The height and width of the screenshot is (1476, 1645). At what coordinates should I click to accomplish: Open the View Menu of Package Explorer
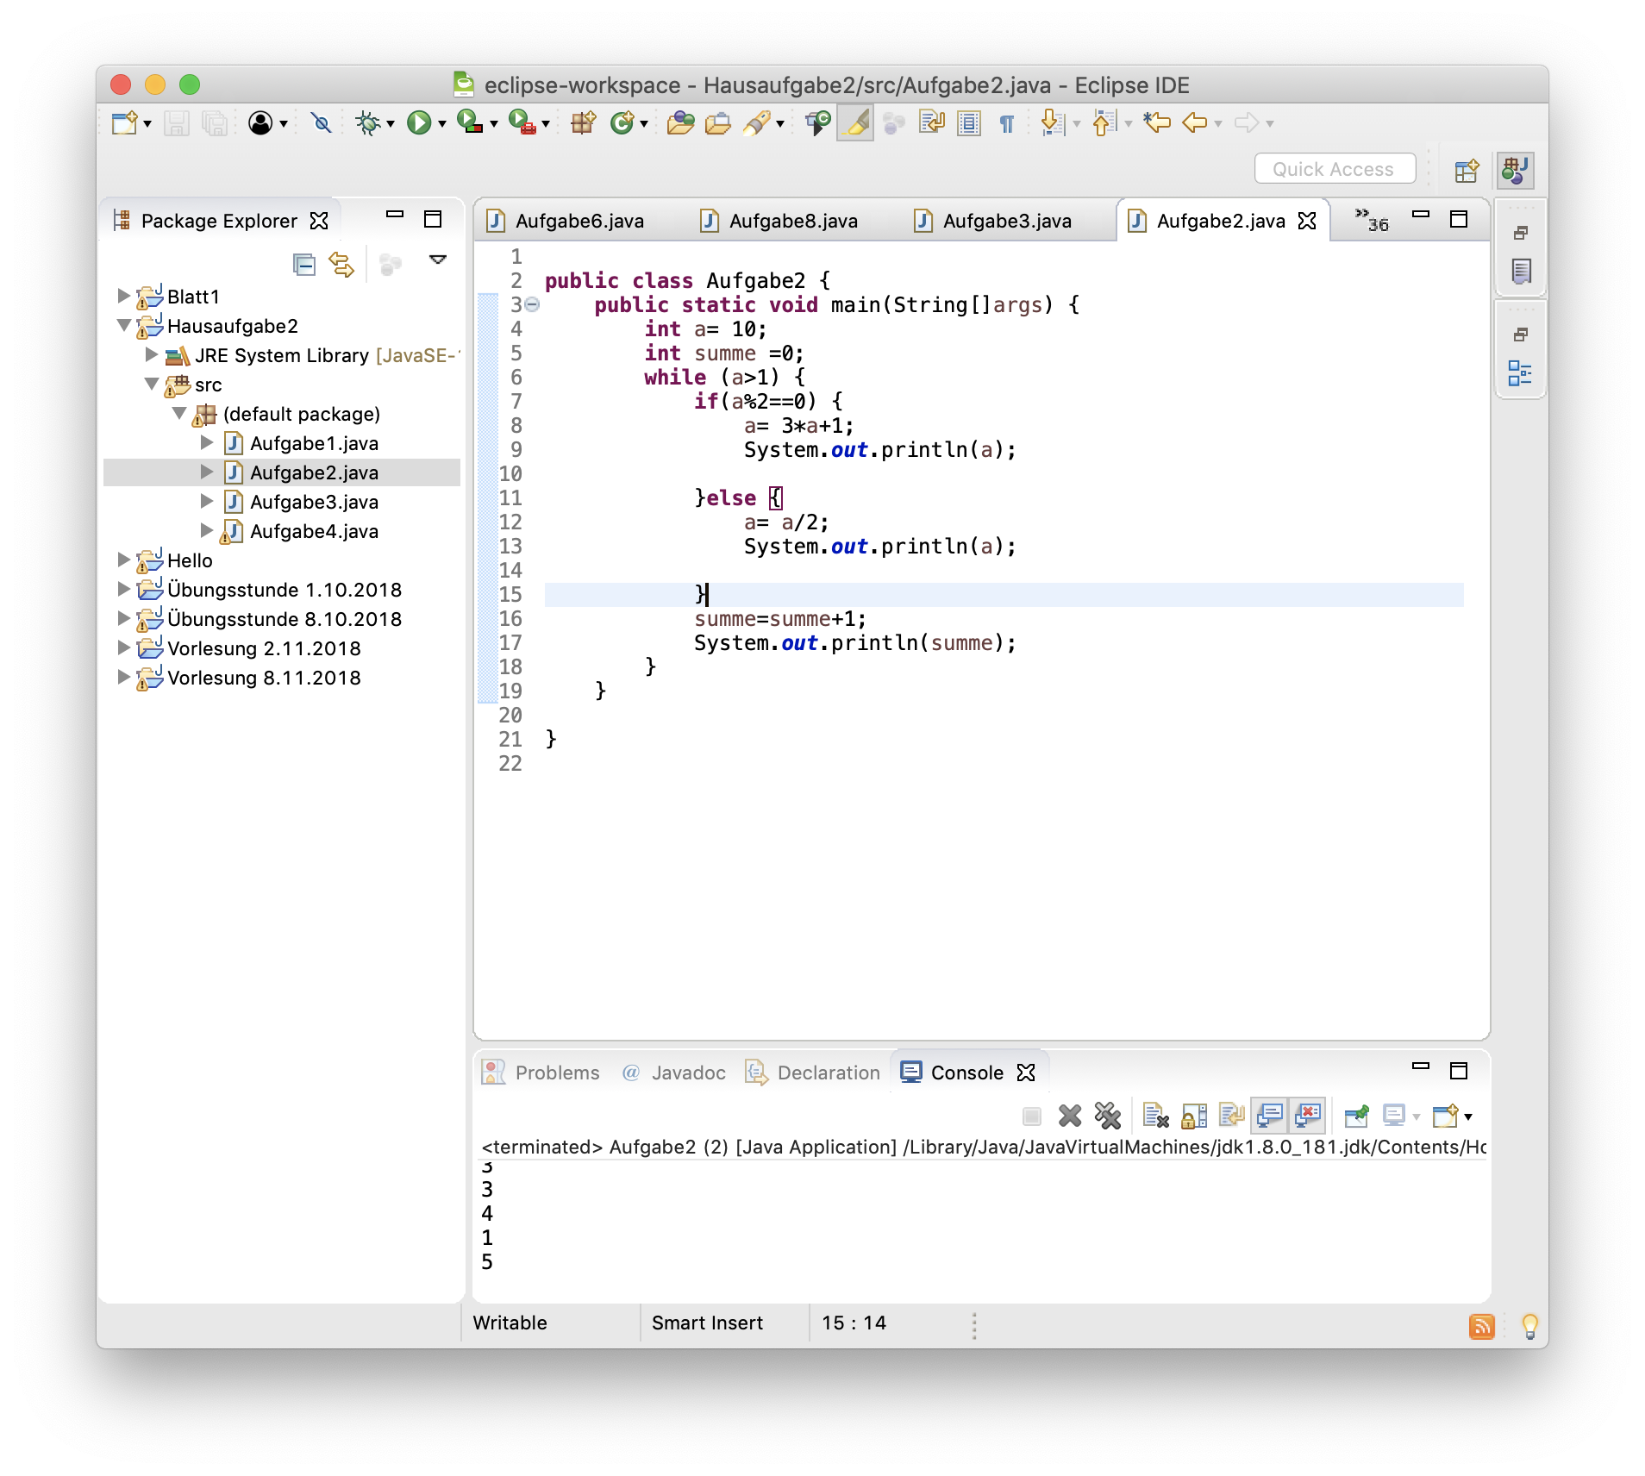click(x=439, y=259)
